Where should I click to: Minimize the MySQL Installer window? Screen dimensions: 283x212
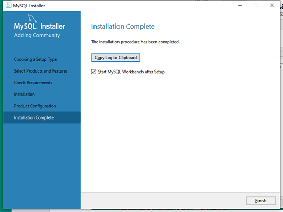(240, 6)
